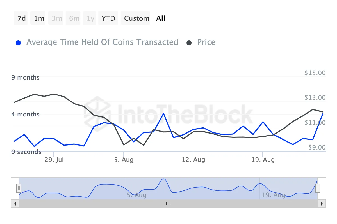
Task: Grab the right navigator range handle
Action: point(318,188)
